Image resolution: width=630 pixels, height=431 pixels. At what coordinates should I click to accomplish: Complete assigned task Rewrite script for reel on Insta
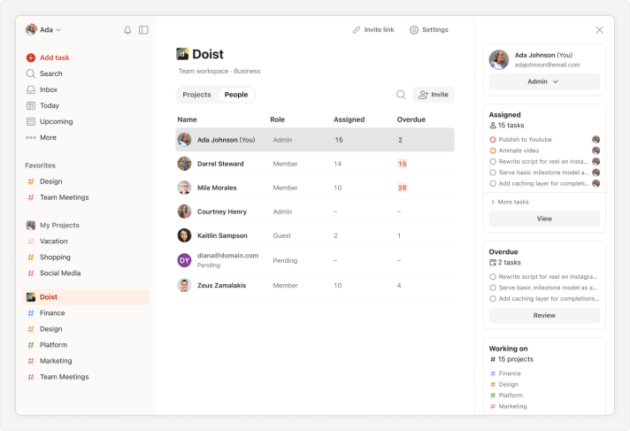pos(493,162)
